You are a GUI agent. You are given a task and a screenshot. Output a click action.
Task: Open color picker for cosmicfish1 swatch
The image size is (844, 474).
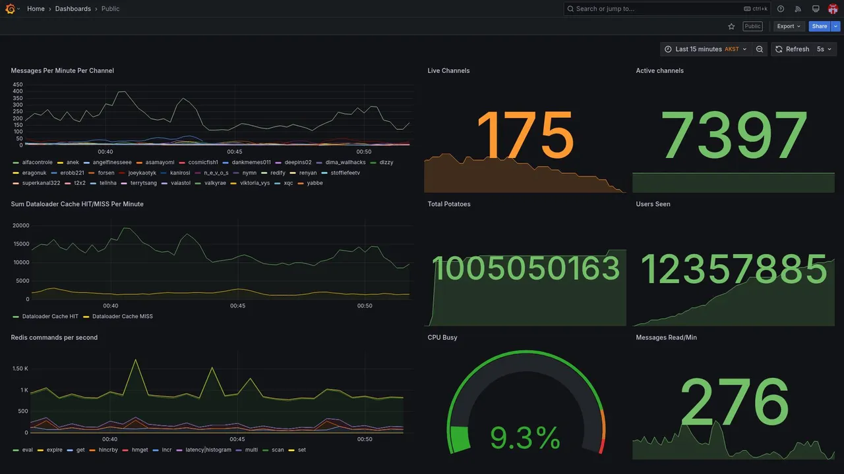tap(182, 162)
